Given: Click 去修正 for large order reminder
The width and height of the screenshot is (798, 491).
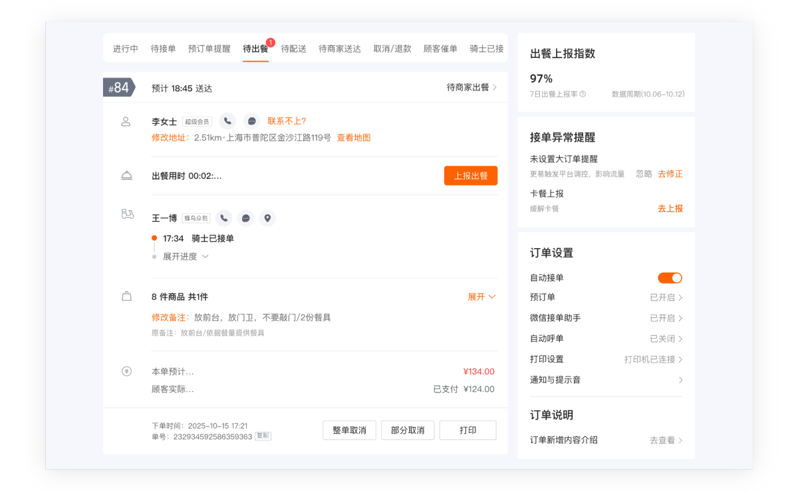Looking at the screenshot, I should (670, 174).
